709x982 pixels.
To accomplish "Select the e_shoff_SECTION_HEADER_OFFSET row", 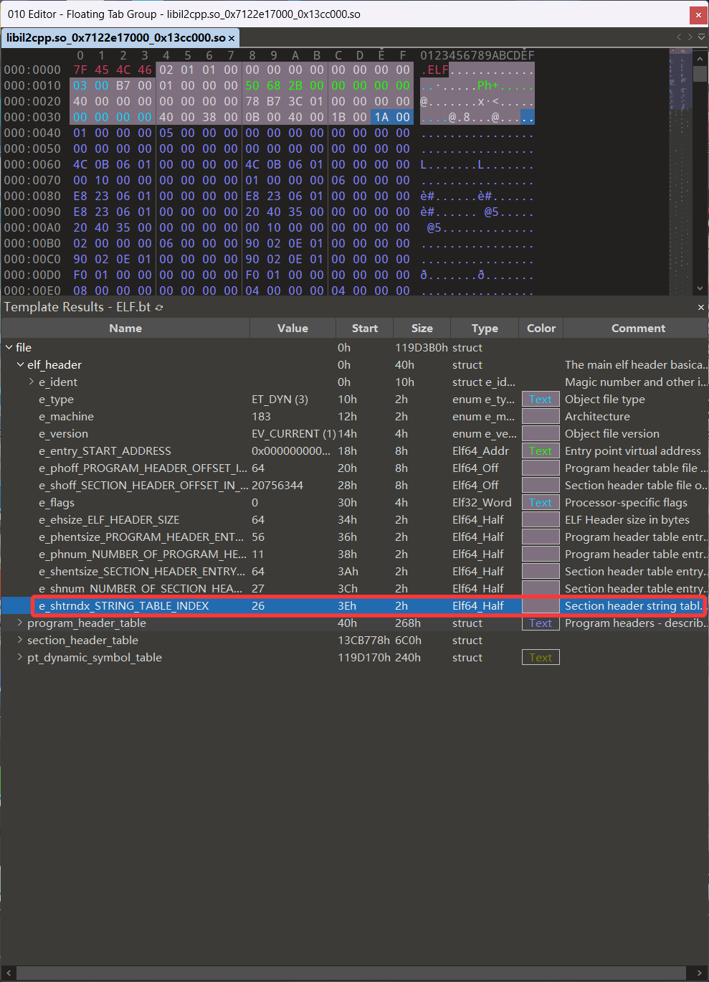I will tap(354, 485).
